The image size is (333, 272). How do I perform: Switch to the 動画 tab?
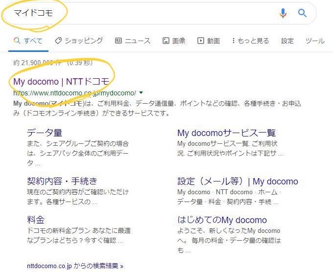(209, 41)
